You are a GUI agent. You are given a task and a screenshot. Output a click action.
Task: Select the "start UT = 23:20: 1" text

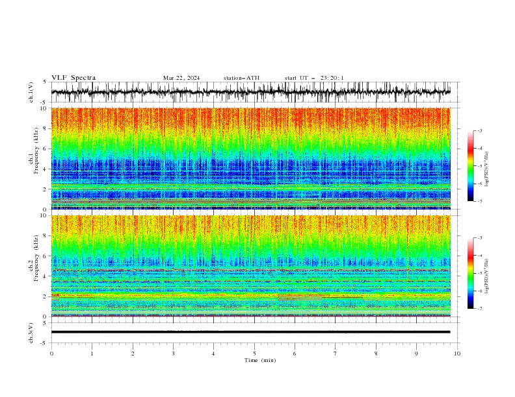click(314, 78)
